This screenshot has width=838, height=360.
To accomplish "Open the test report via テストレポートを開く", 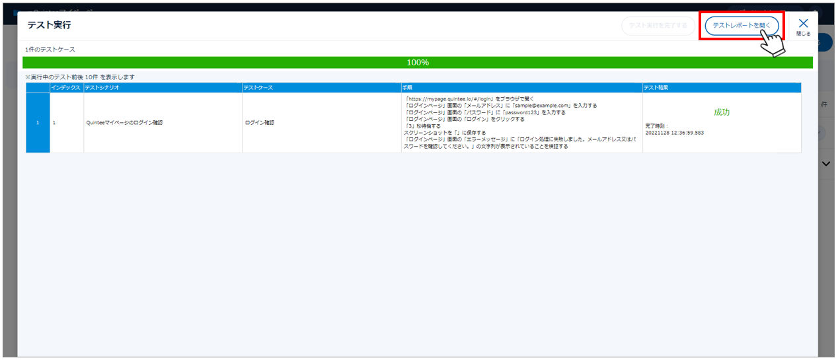I will pos(742,26).
